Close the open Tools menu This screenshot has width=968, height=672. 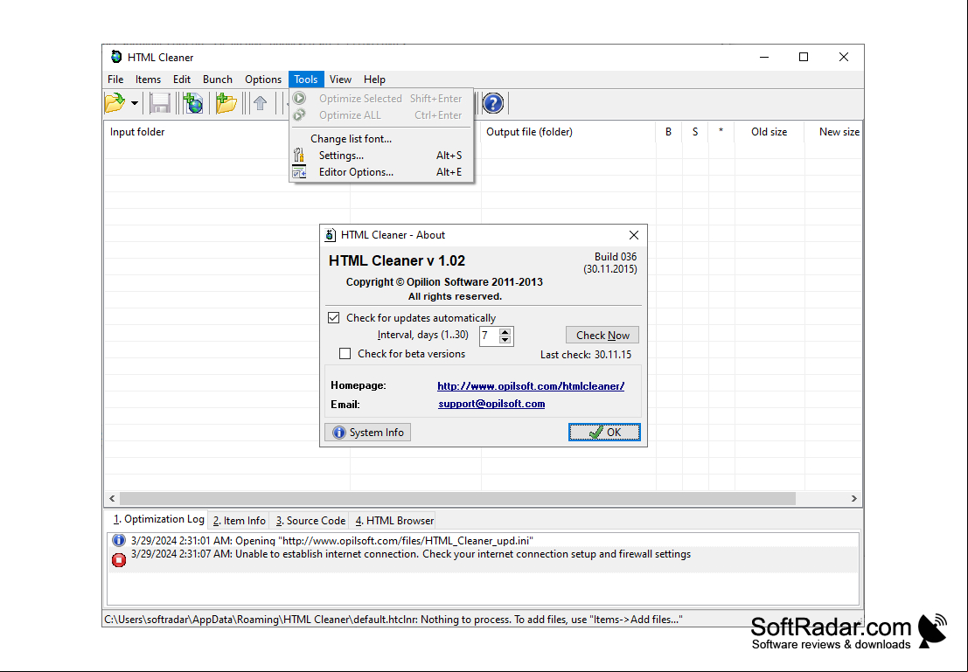click(x=305, y=79)
